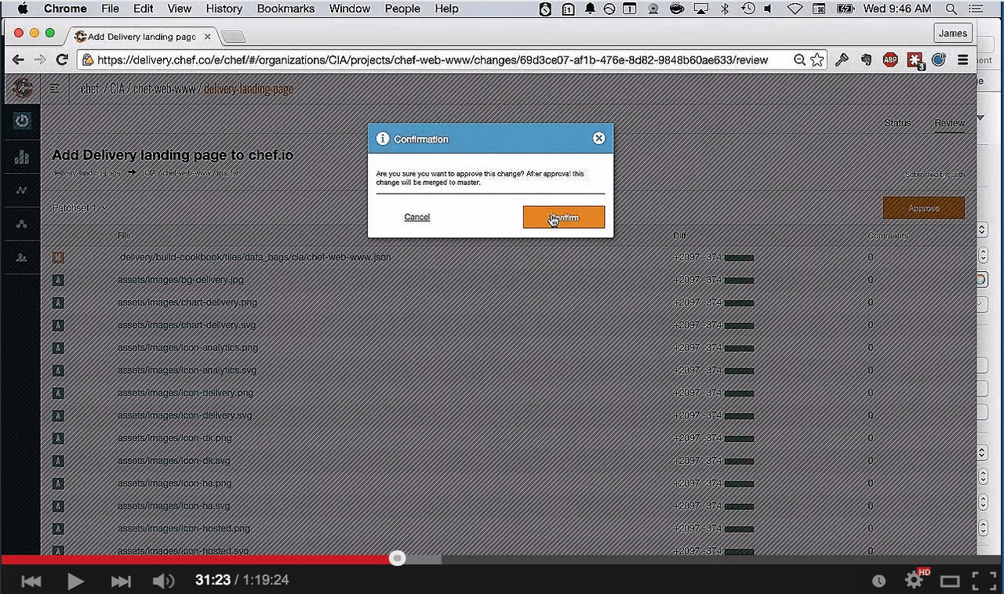The width and height of the screenshot is (1004, 594).
Task: Open Spotlight search in menu bar
Action: (951, 9)
